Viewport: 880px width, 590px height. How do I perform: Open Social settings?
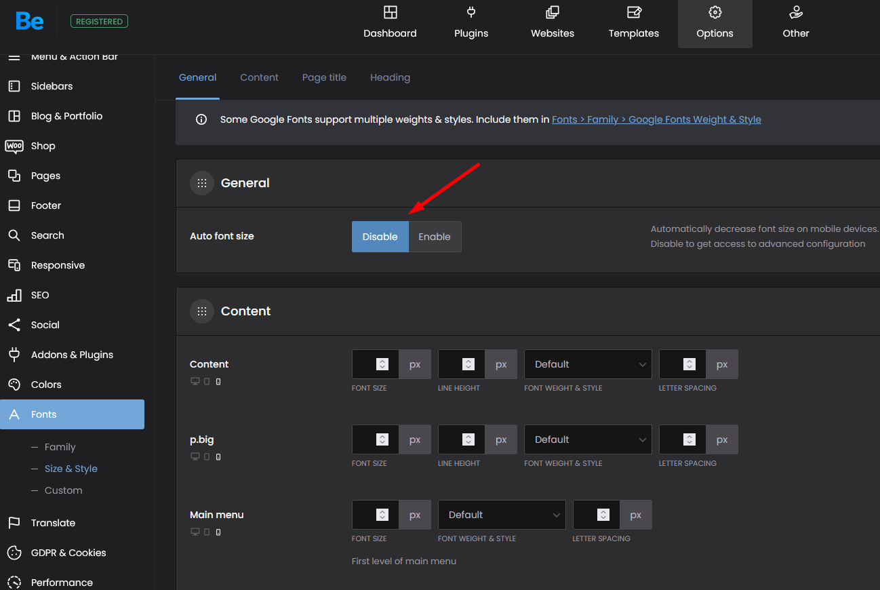[72, 325]
